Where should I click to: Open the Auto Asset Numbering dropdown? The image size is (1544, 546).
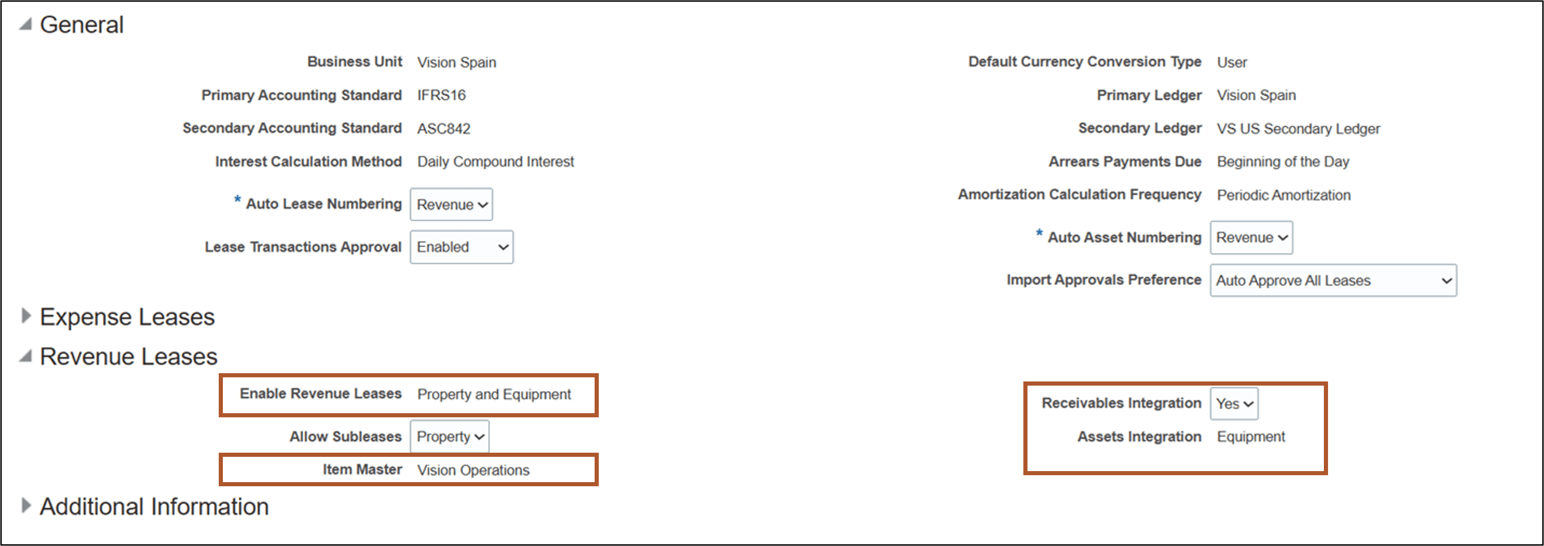point(1251,237)
